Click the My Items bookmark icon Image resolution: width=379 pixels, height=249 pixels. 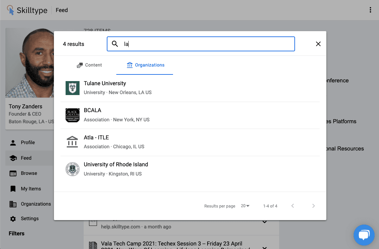point(13,189)
